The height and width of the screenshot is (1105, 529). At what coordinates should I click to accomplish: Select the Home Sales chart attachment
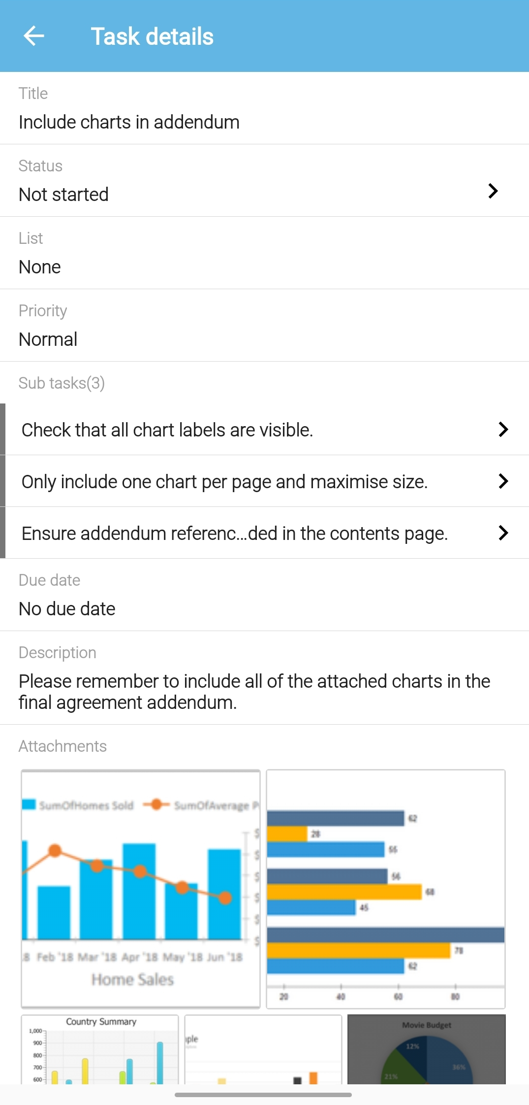[x=141, y=889]
